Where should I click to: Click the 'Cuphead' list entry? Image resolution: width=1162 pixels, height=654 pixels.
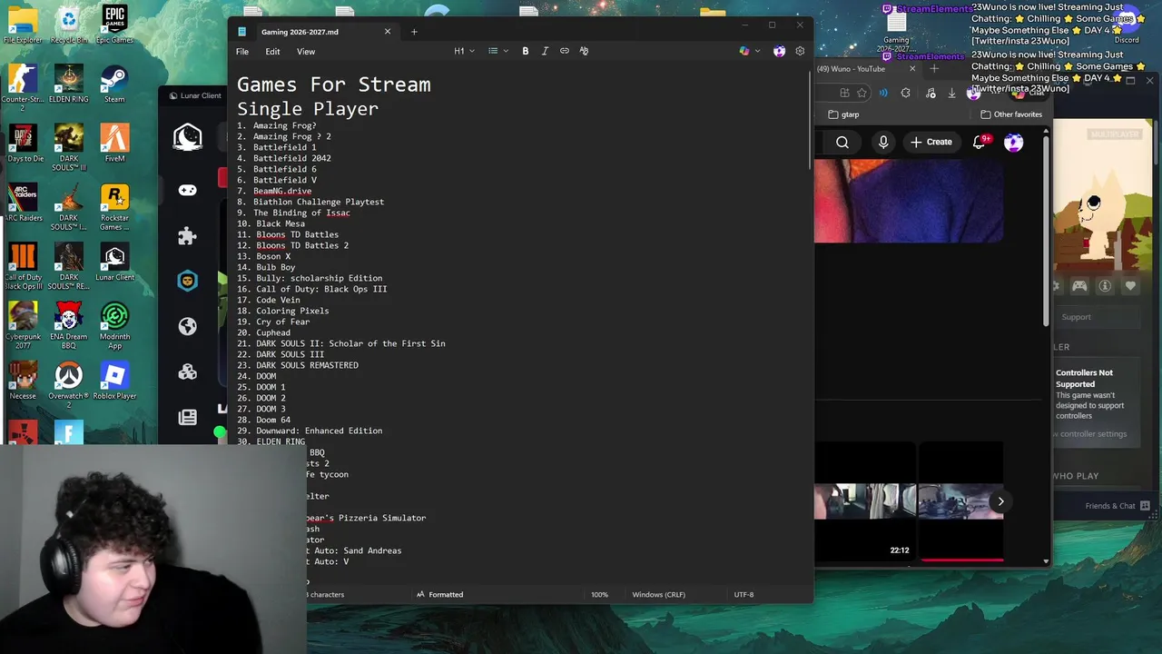273,332
